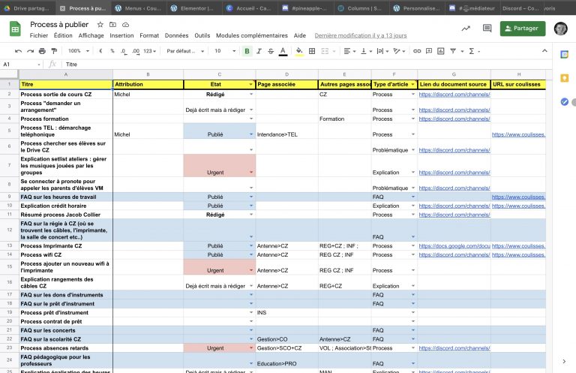Image resolution: width=576 pixels, height=373 pixels.
Task: Click the print icon
Action: [41, 51]
